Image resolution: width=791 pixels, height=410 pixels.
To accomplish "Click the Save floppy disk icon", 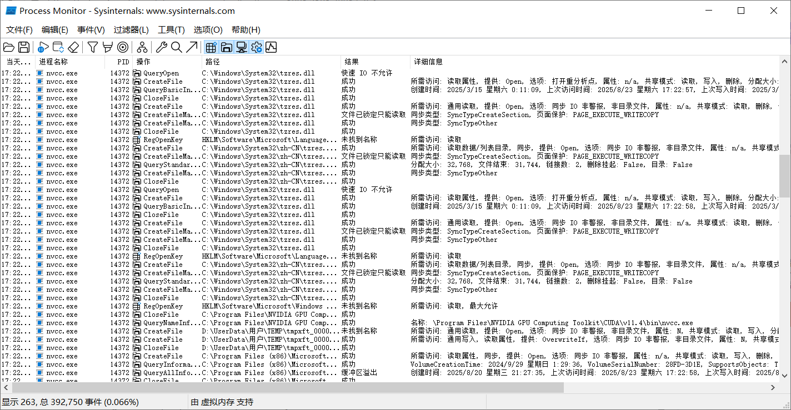I will tap(23, 47).
